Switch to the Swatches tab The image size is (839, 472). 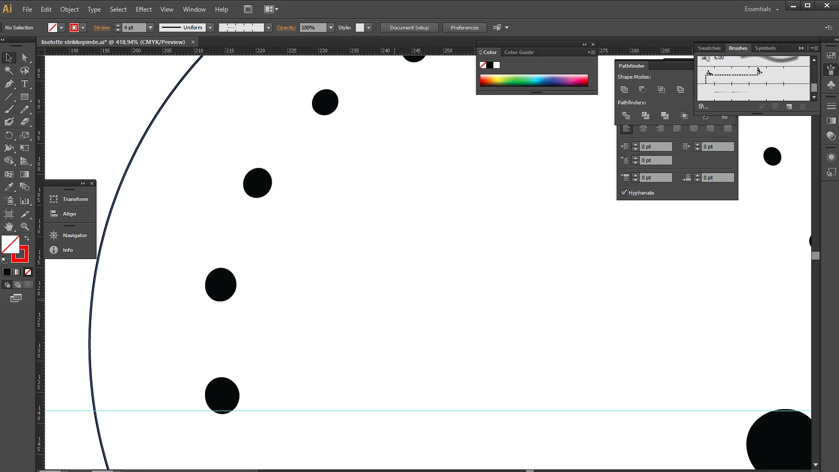[709, 48]
